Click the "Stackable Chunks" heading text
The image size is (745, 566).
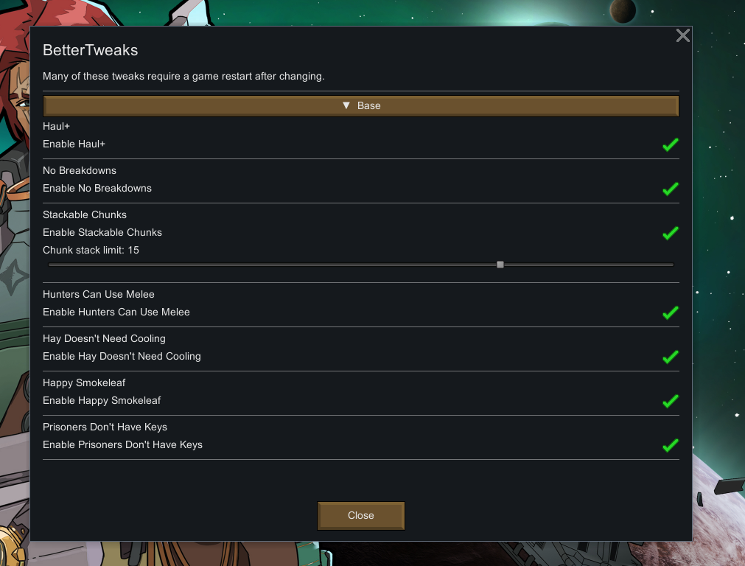pos(85,214)
